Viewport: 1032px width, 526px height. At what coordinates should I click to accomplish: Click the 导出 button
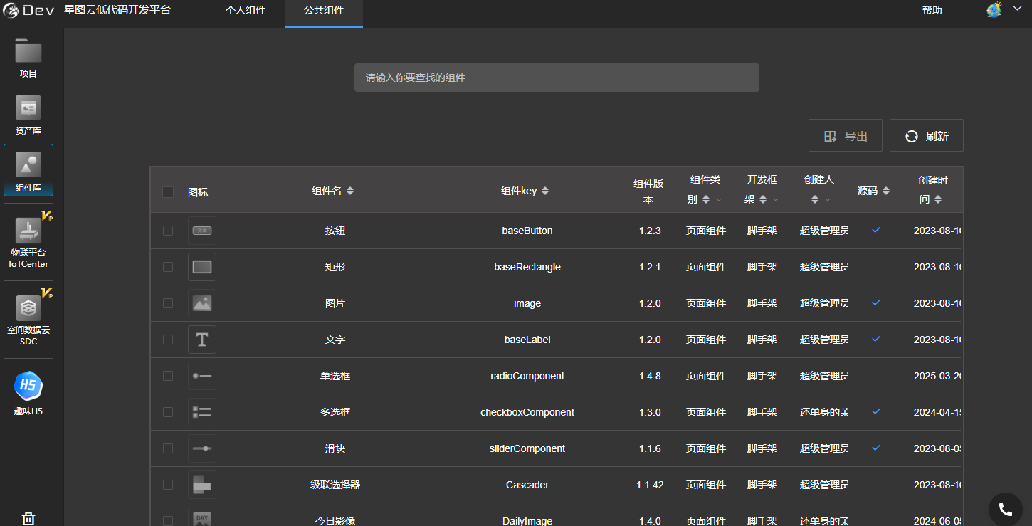[x=846, y=135]
